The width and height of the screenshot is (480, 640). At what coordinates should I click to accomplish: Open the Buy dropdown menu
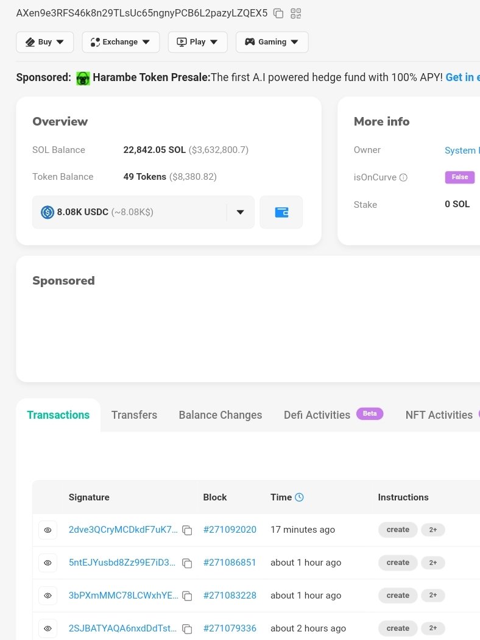coord(45,42)
